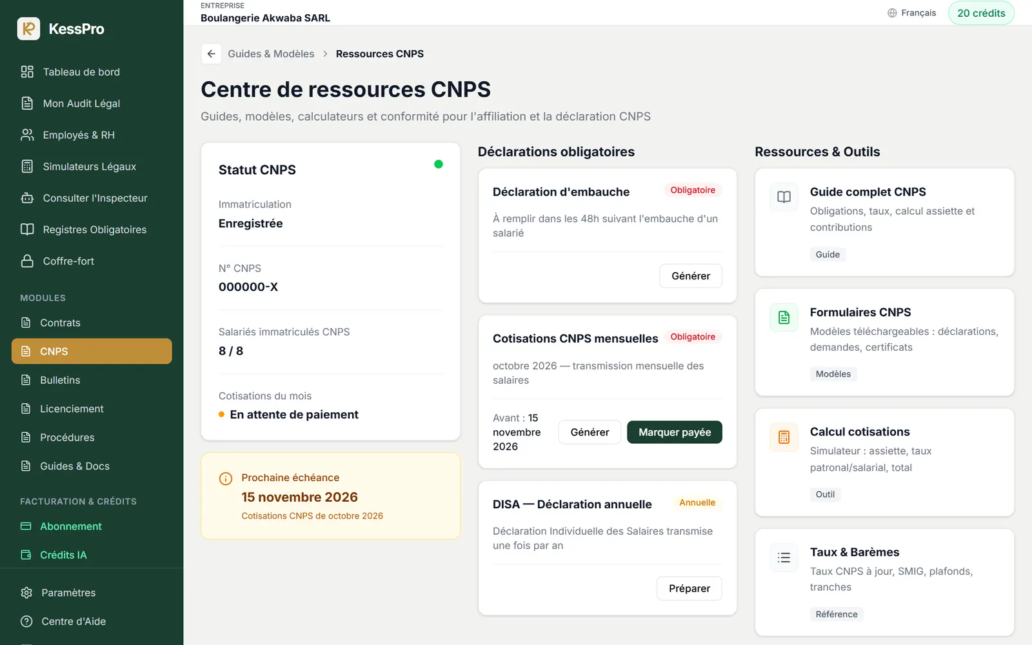This screenshot has height=645, width=1032.
Task: Click the Prochaine échéance info icon
Action: 226,479
